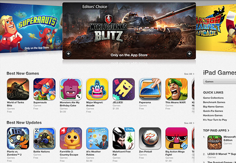Open the Supernauts app icon
Viewport: 236px width, 163px height.
point(44,89)
